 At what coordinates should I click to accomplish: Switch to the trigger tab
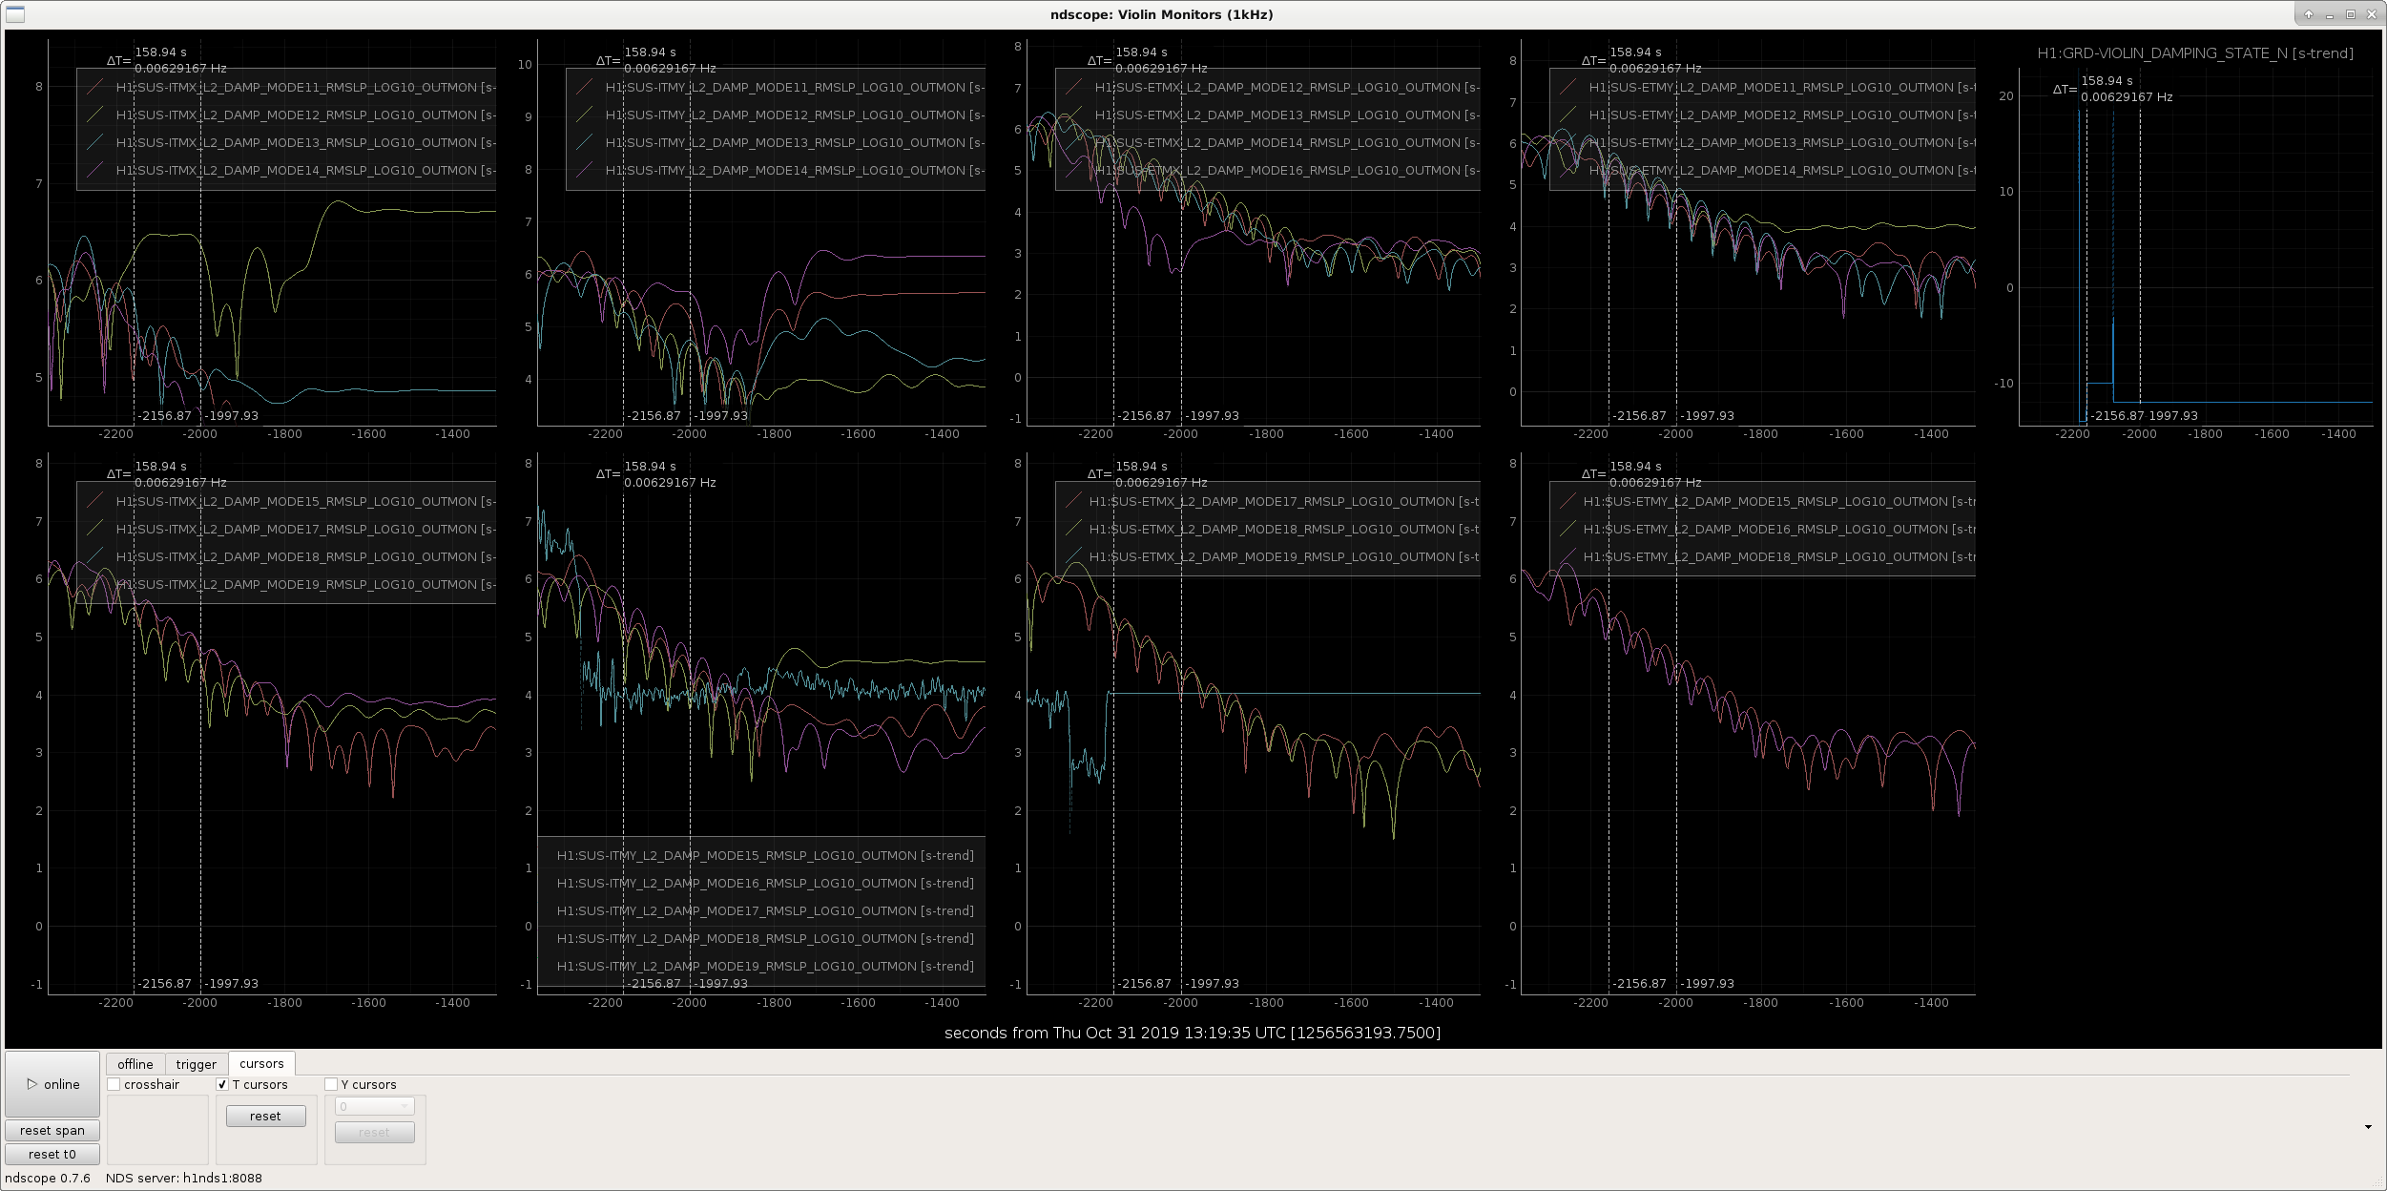pyautogui.click(x=197, y=1064)
